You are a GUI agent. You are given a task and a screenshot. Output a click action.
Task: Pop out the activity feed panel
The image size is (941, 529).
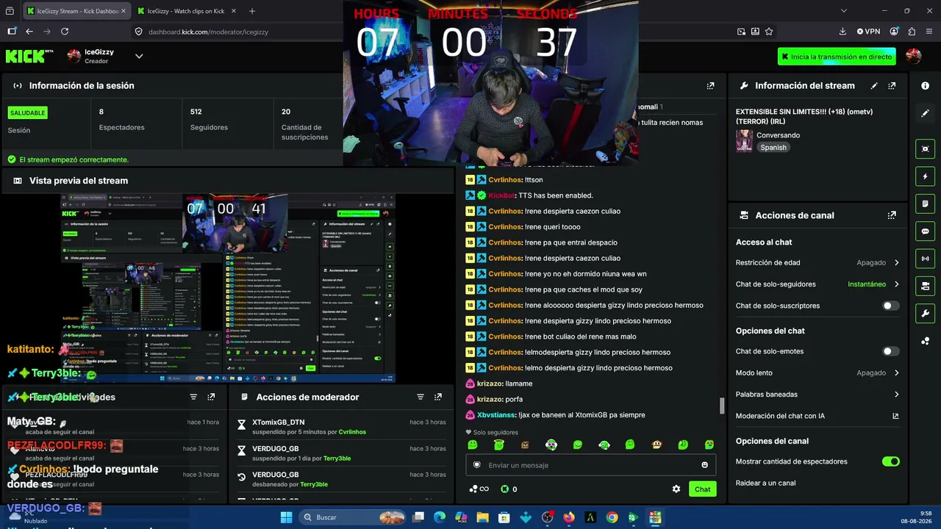(211, 397)
